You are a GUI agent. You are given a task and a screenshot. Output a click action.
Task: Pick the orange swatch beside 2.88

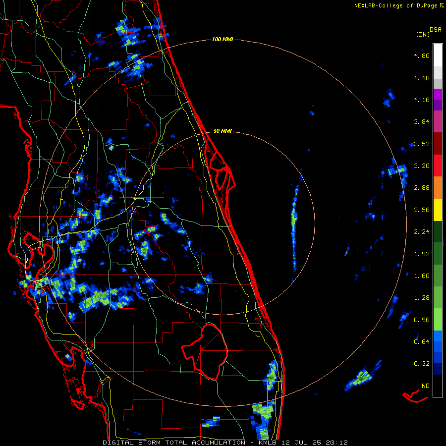[438, 188]
